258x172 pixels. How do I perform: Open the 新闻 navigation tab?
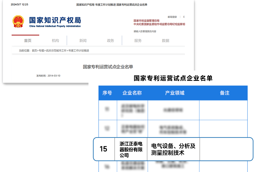click(83, 41)
